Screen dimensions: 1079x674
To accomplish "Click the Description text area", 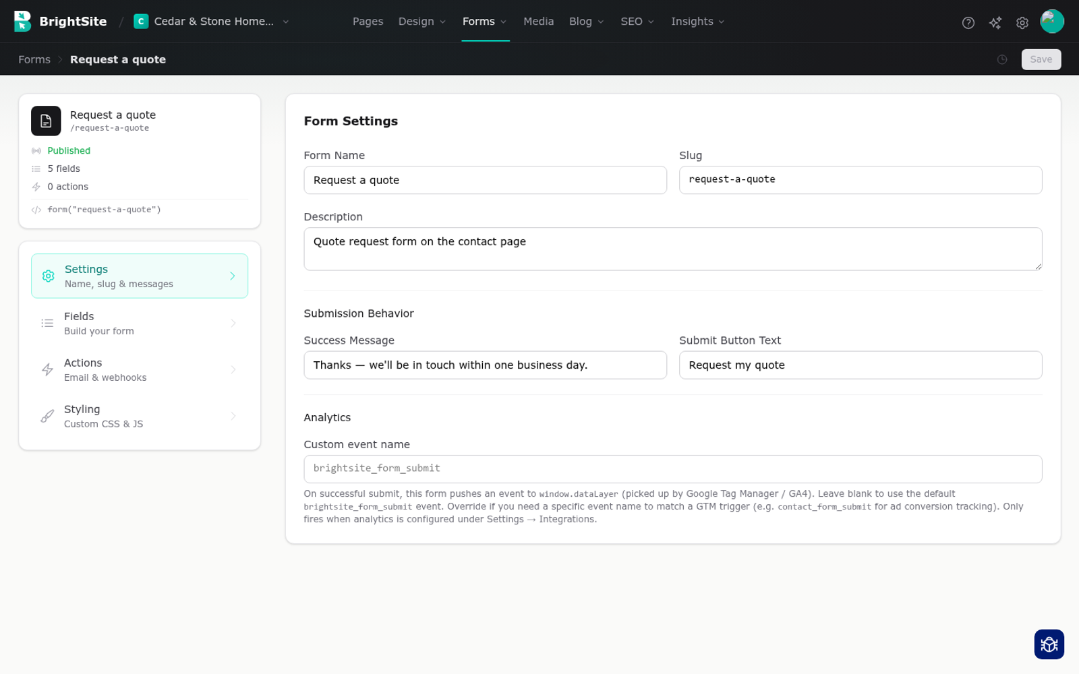I will (x=672, y=249).
